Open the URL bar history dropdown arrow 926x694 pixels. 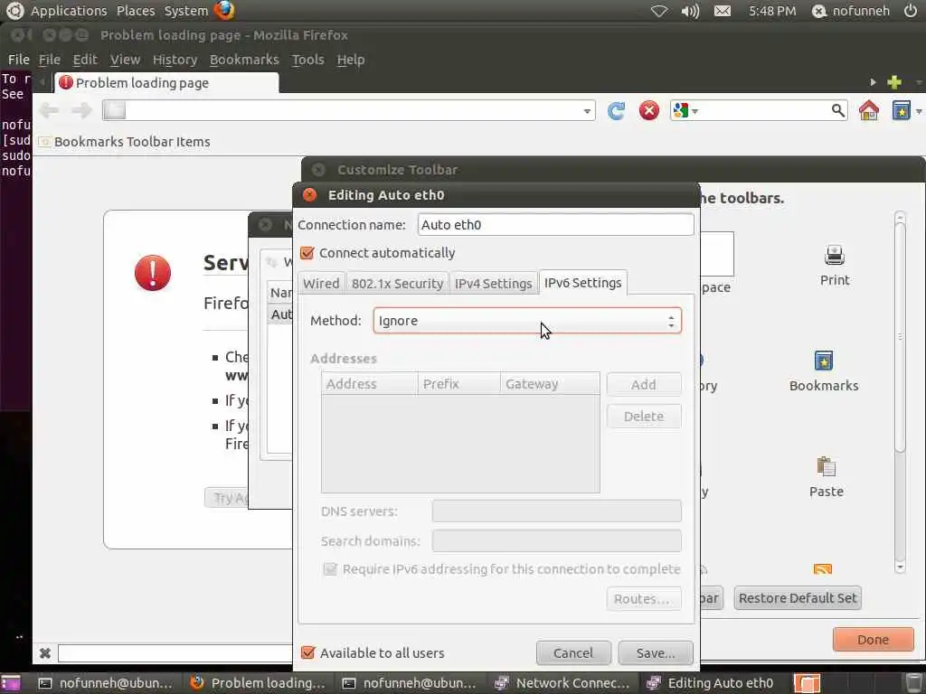[586, 111]
